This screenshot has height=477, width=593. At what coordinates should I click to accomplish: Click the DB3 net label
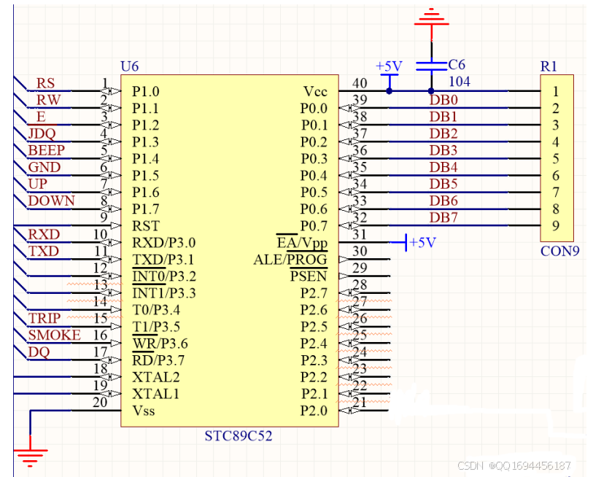tap(443, 150)
